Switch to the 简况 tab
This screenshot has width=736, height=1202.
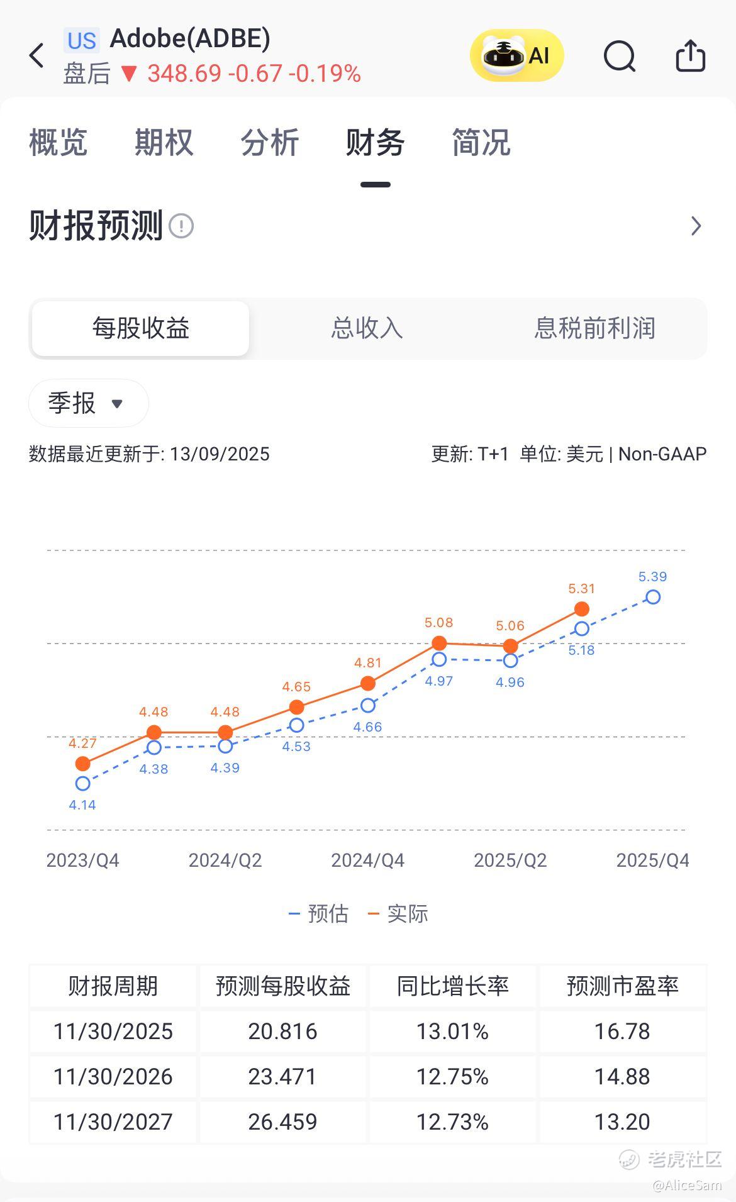(x=481, y=142)
